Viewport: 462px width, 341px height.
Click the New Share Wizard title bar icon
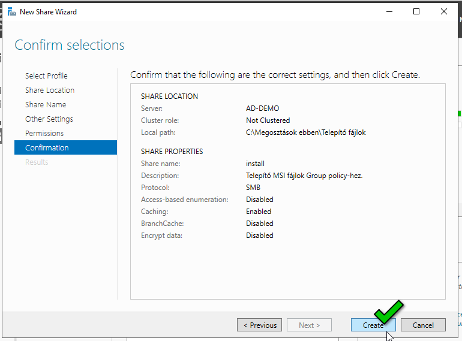(x=11, y=11)
